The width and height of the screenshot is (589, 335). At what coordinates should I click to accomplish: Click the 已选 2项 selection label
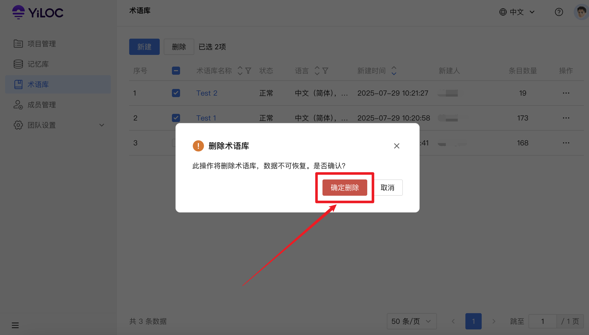point(212,47)
